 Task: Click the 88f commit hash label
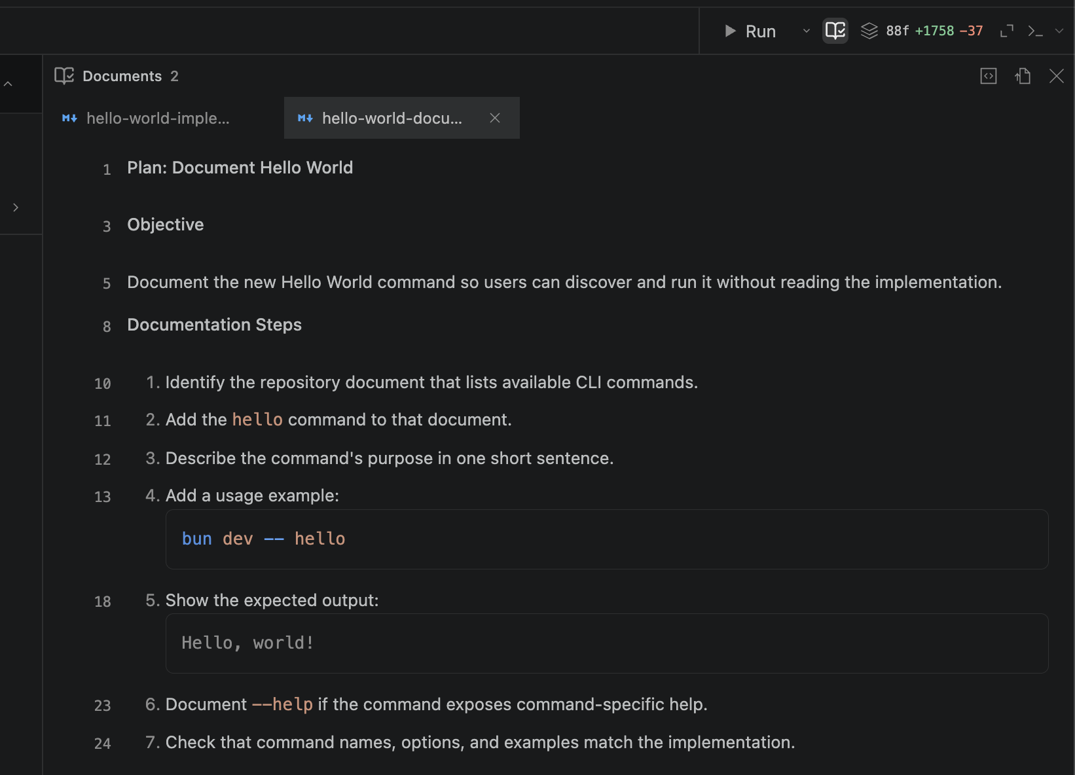point(897,31)
